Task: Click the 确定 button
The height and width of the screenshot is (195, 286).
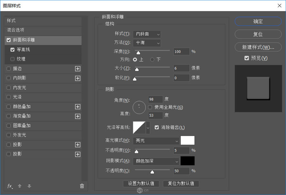Action: click(x=258, y=21)
